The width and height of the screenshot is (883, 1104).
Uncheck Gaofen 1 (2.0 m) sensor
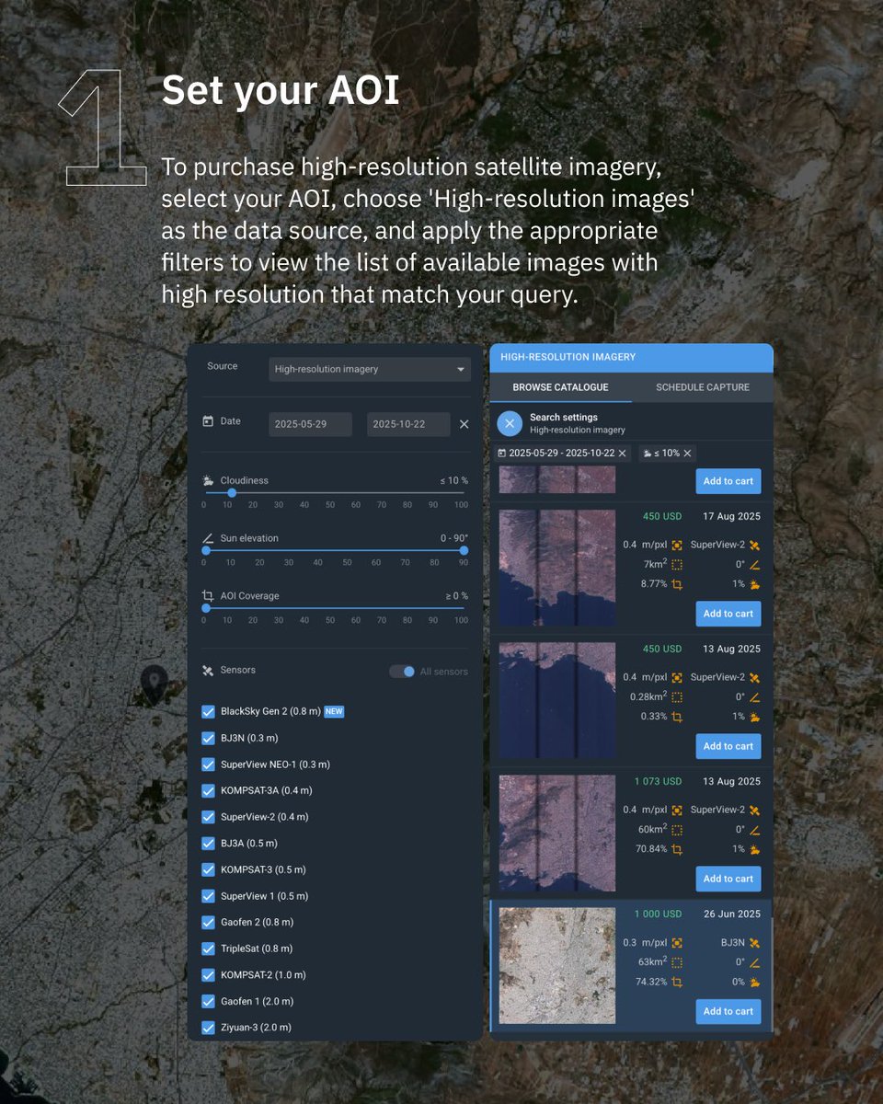tap(208, 1001)
